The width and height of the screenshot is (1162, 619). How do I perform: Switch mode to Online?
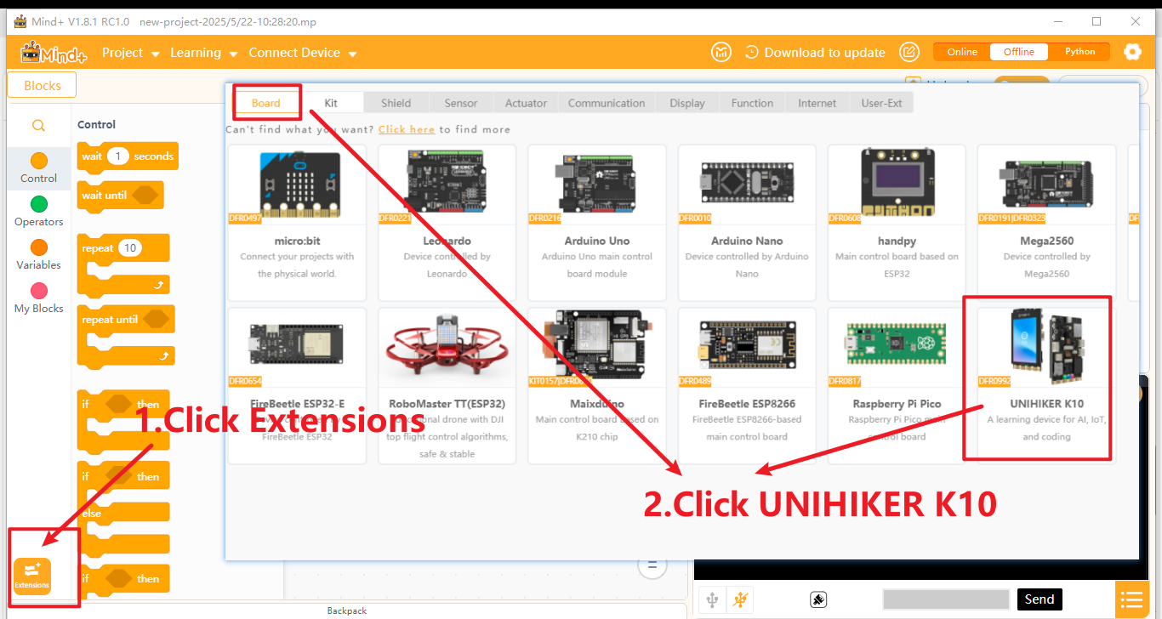(962, 52)
